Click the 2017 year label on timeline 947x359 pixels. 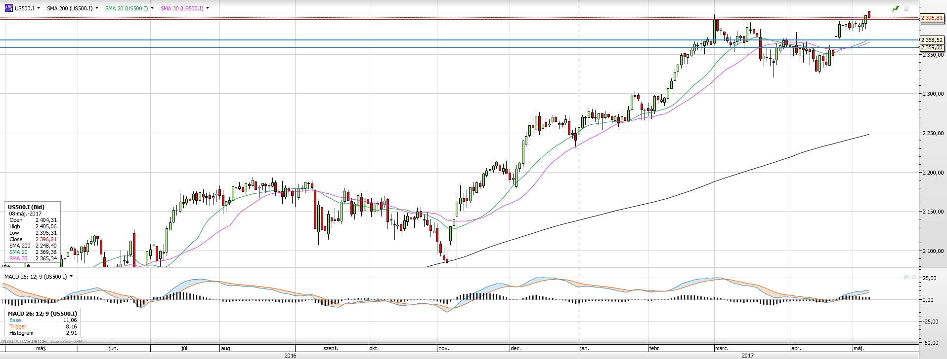tap(748, 356)
